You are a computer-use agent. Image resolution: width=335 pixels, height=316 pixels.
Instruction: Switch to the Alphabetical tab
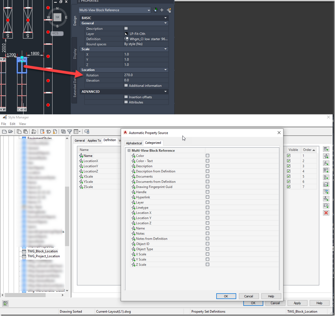tap(134, 143)
